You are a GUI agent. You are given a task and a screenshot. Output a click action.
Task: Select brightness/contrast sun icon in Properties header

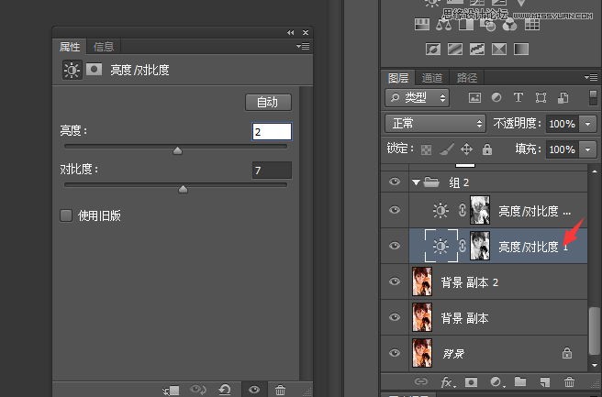72,70
